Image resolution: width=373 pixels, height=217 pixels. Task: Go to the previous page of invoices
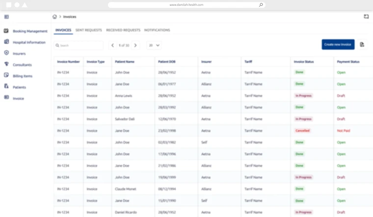click(x=112, y=45)
